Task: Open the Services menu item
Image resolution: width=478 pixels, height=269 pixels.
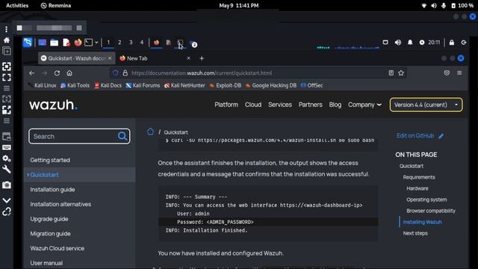Action: coord(280,105)
